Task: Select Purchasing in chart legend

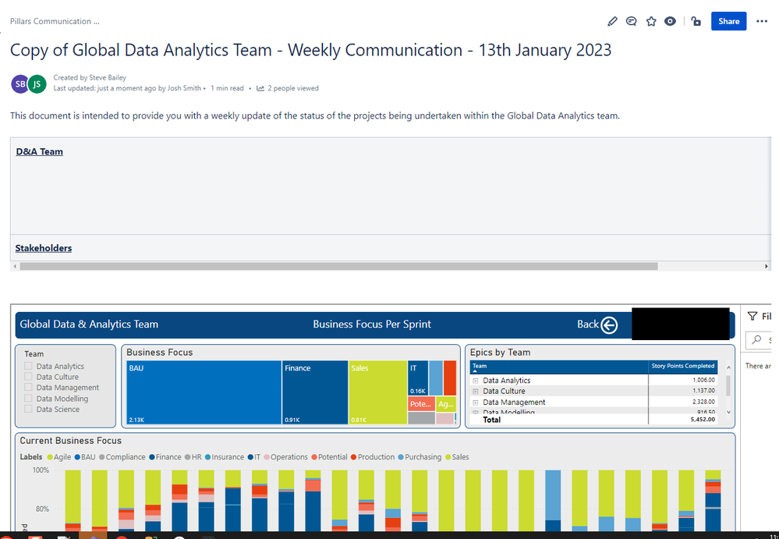Action: coord(420,457)
